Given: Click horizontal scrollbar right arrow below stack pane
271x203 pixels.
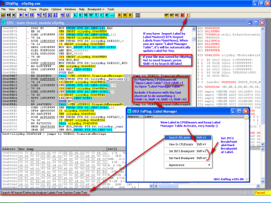Looking at the screenshot, I should coord(258,186).
